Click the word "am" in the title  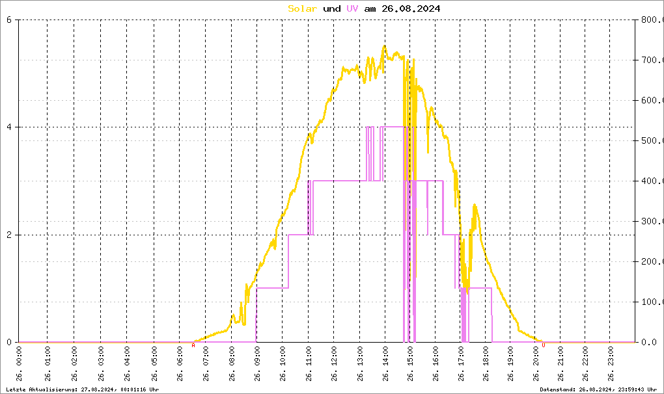370,8
